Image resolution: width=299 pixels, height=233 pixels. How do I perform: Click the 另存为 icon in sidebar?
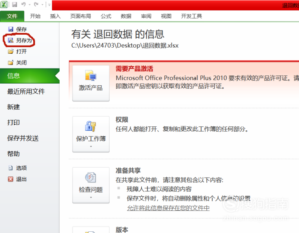coord(11,40)
